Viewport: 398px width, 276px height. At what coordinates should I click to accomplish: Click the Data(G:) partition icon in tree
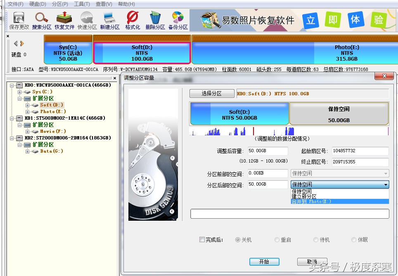click(x=35, y=151)
